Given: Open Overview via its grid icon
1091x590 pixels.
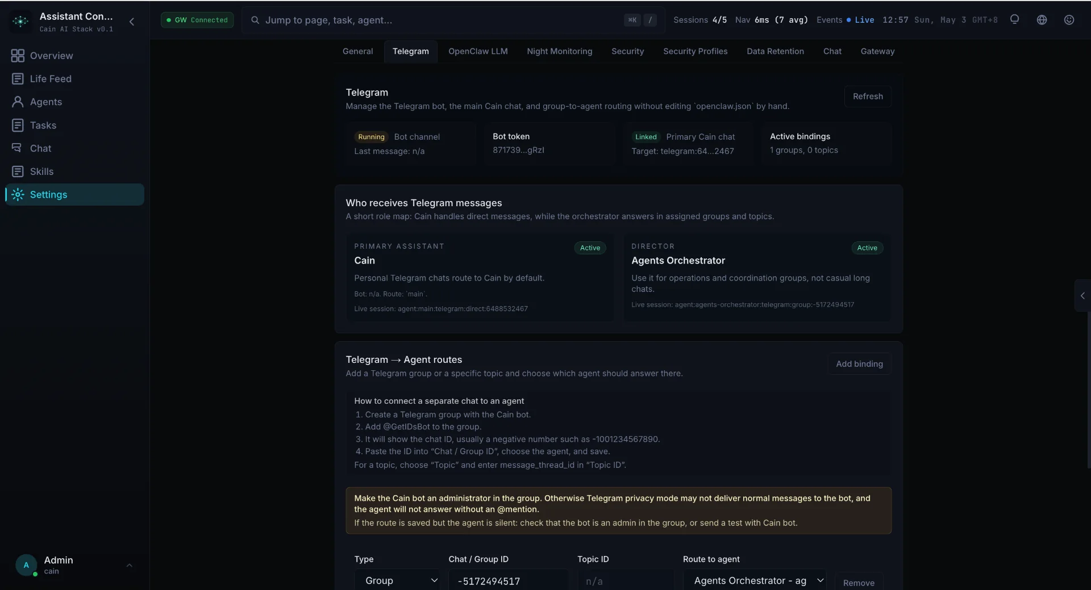Looking at the screenshot, I should pyautogui.click(x=18, y=56).
